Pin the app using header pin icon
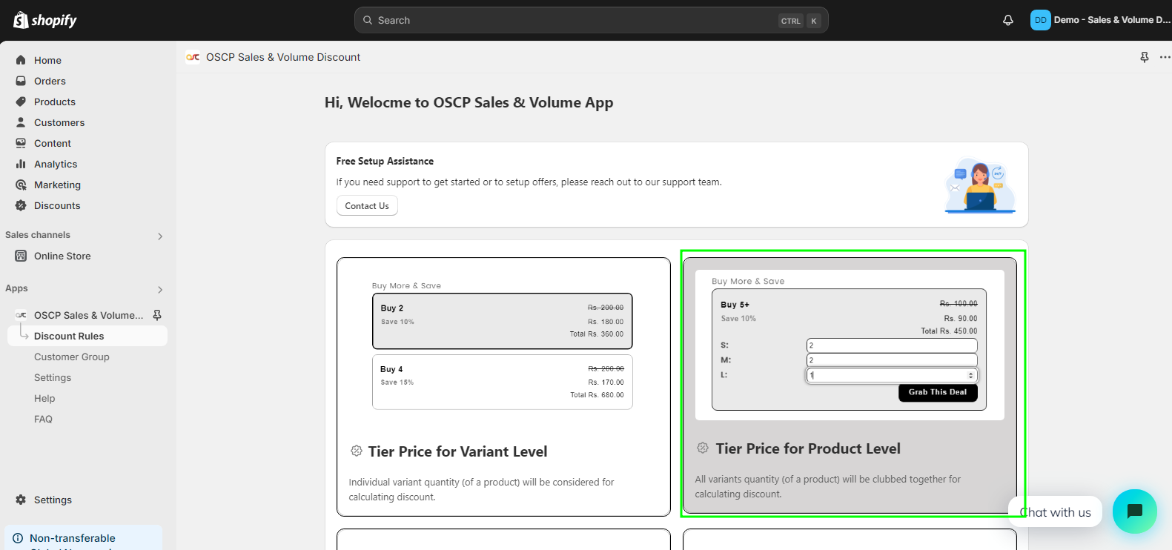 1144,57
